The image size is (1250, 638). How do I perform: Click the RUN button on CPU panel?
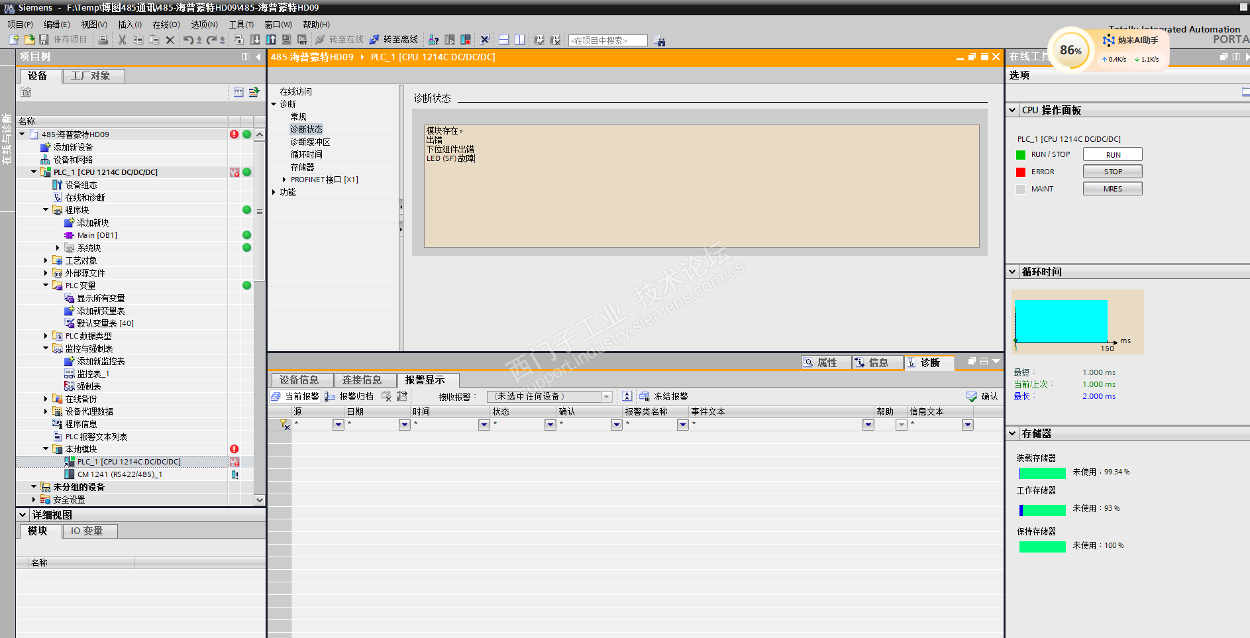(1113, 154)
